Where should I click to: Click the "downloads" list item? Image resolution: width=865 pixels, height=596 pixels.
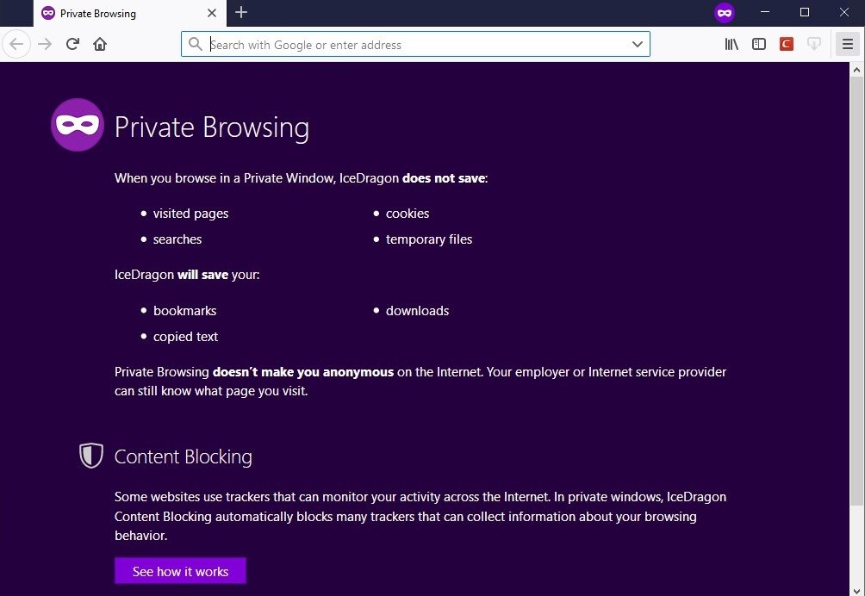(x=418, y=310)
